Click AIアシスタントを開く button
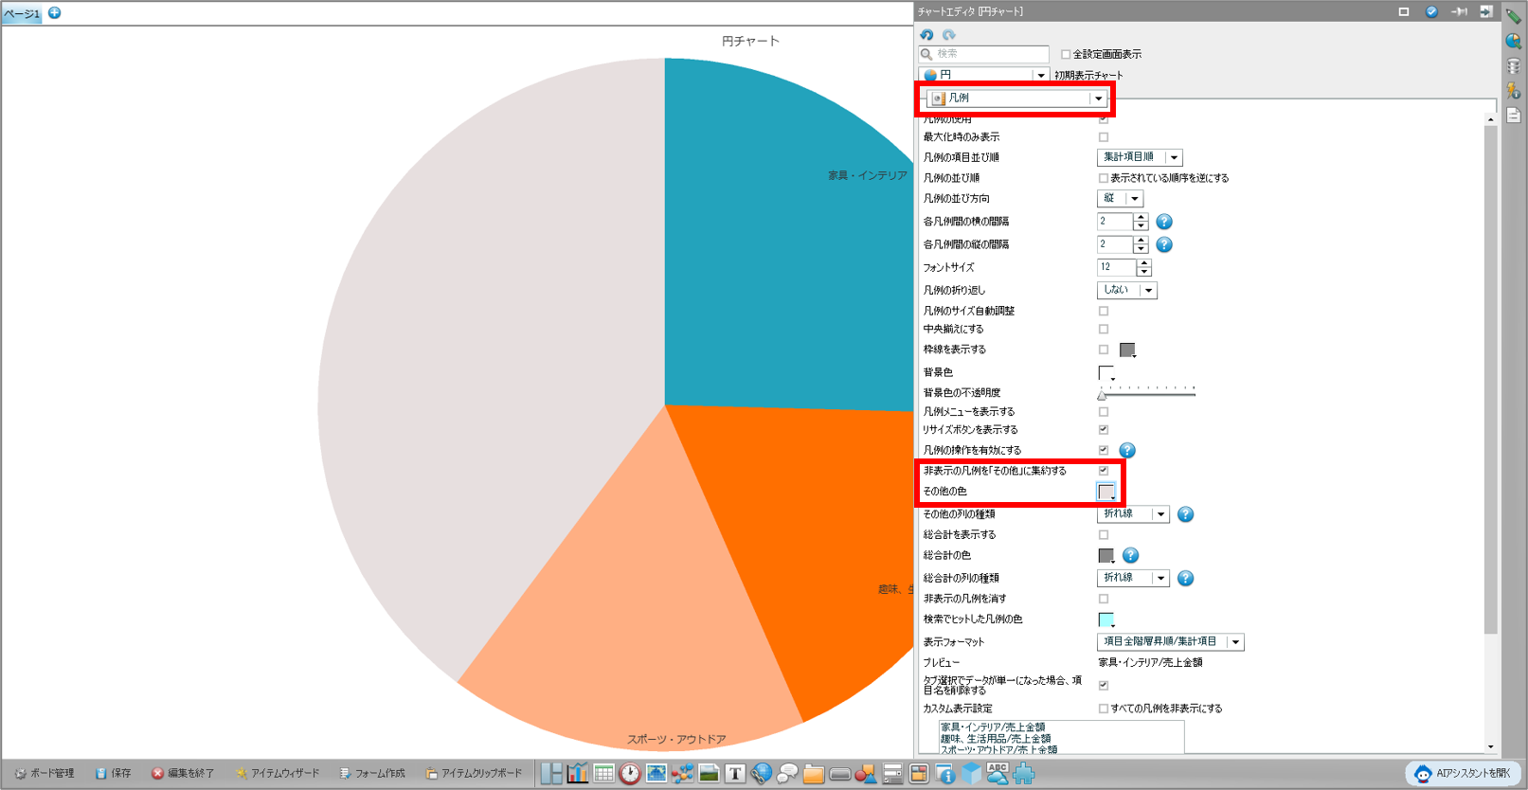1528x790 pixels. (1463, 774)
